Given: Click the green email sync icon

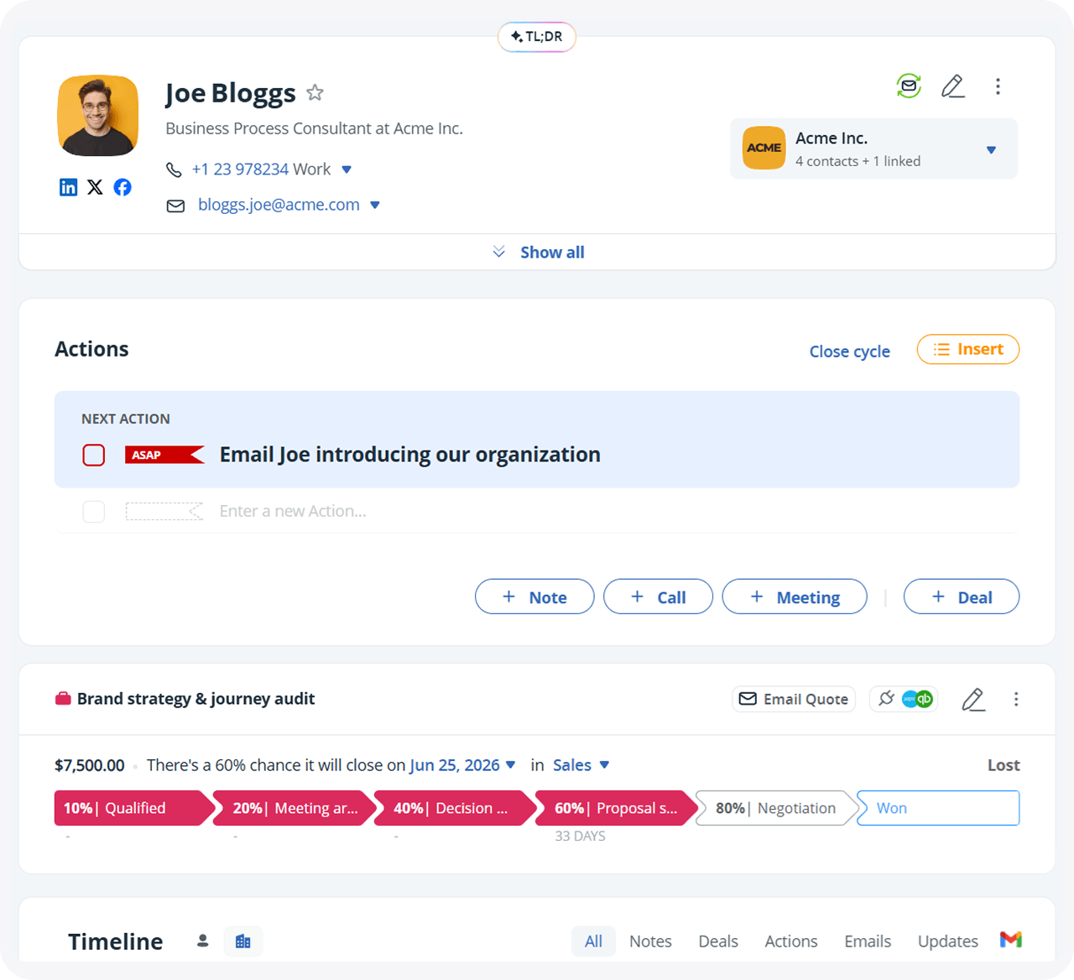Looking at the screenshot, I should (x=909, y=86).
